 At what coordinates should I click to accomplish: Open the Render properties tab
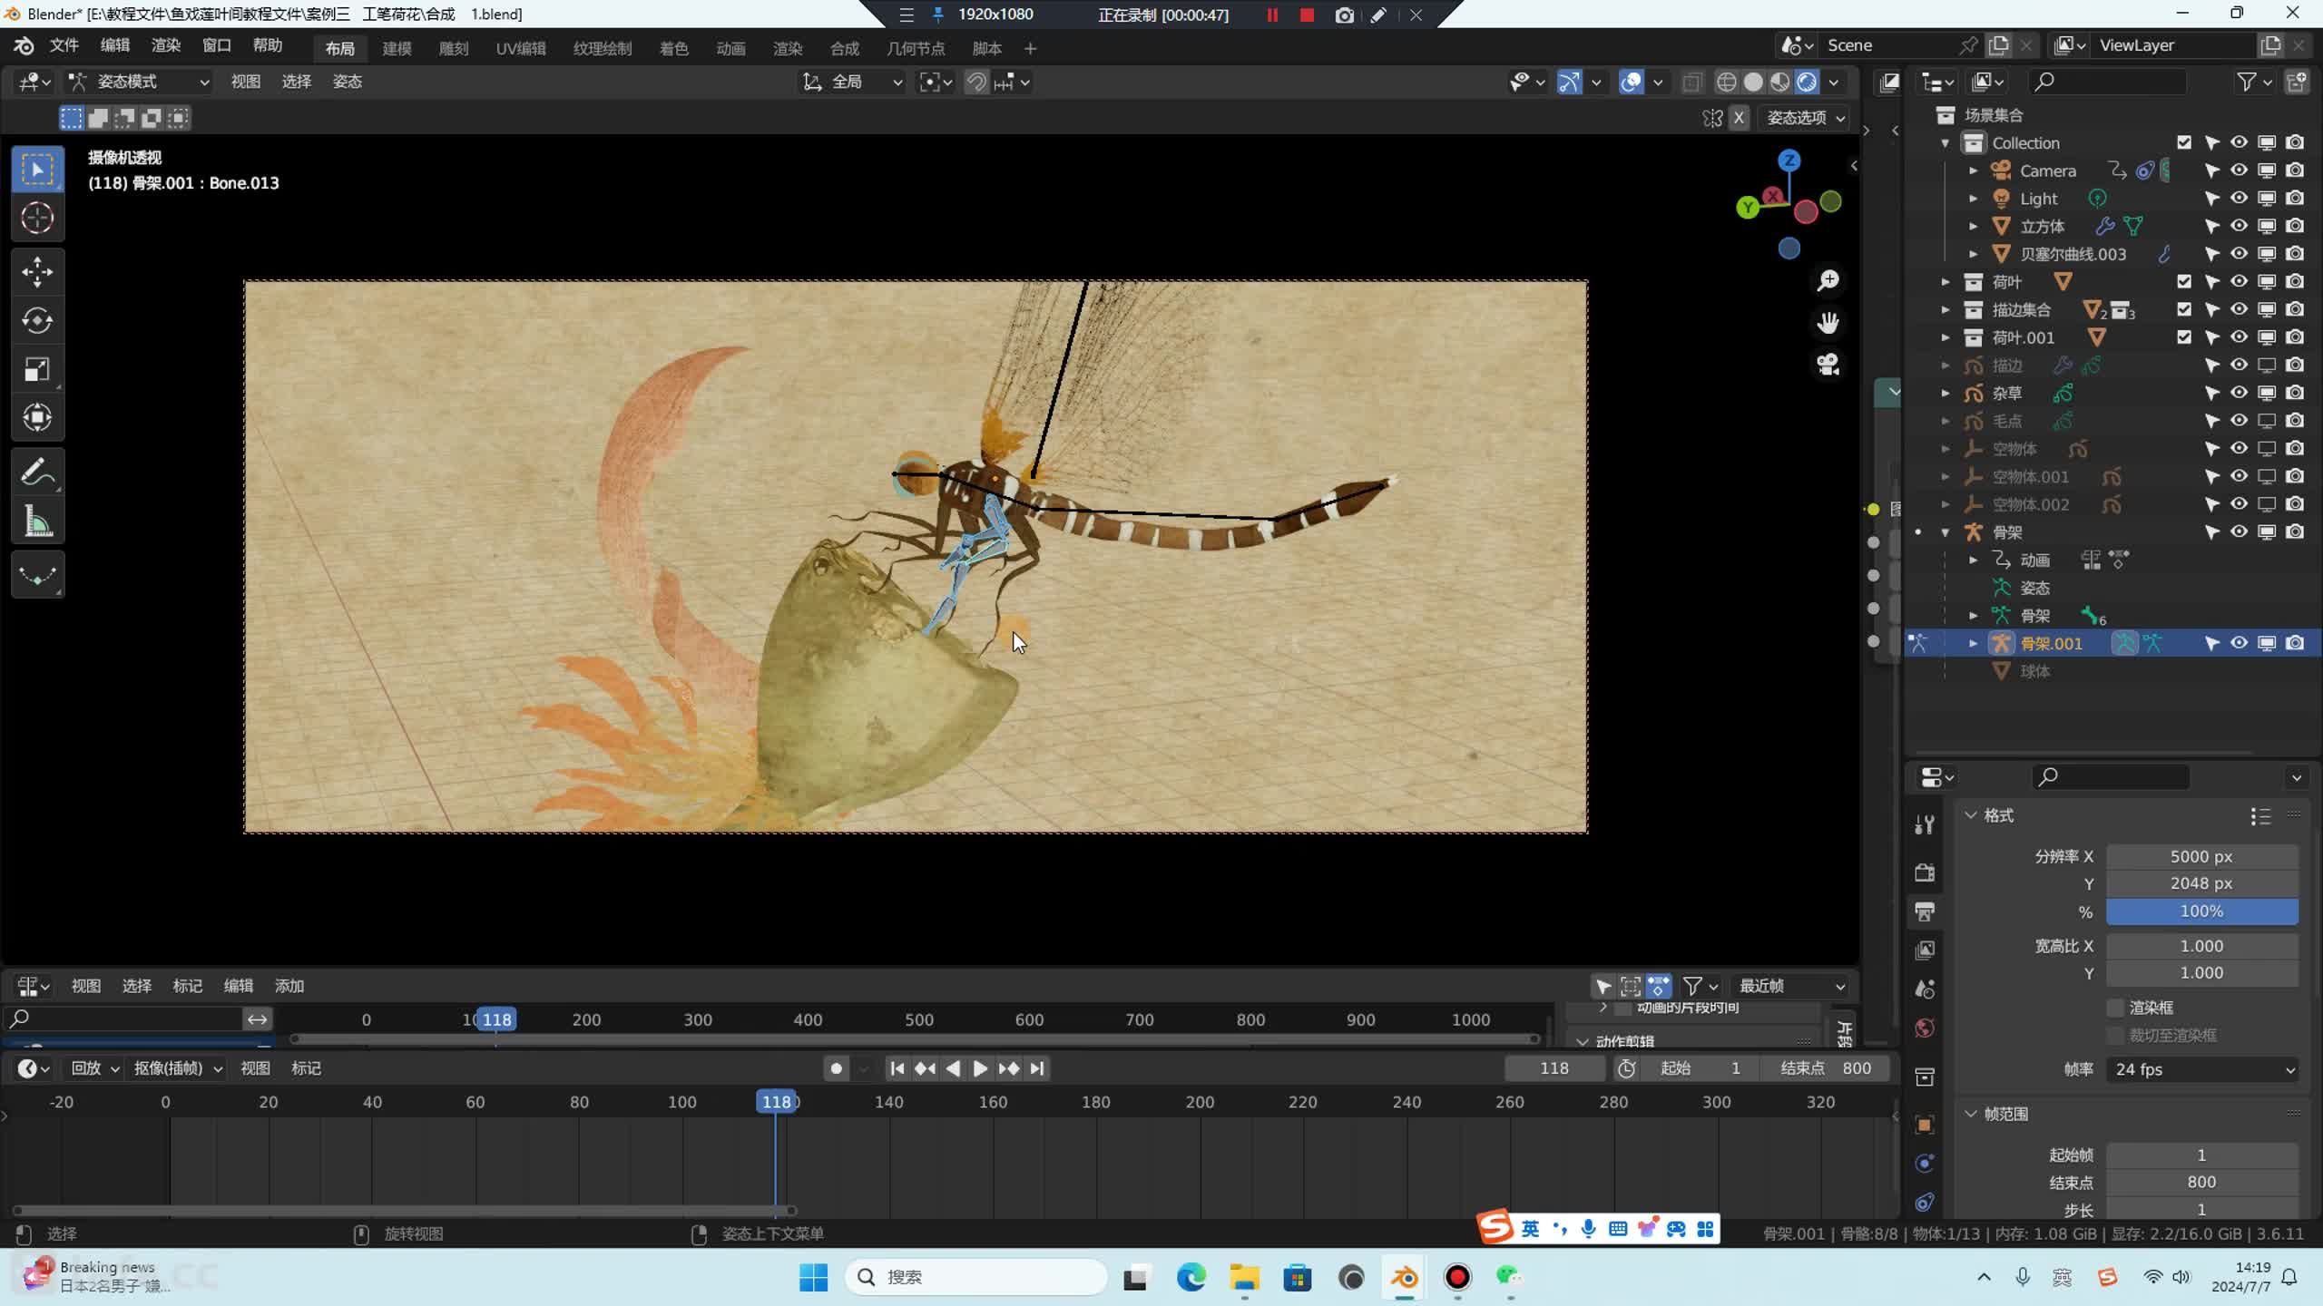1924,872
